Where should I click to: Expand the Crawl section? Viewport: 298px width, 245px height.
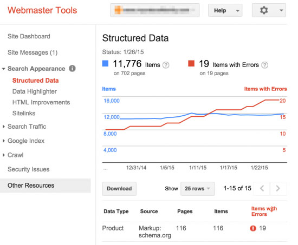pyautogui.click(x=3, y=155)
